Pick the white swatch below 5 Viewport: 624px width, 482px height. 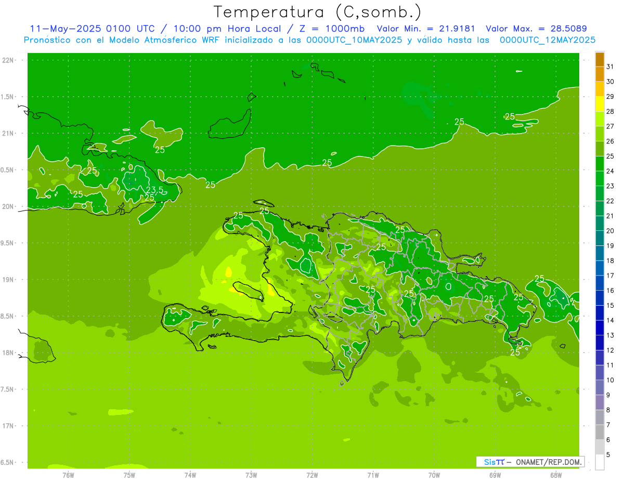pyautogui.click(x=600, y=462)
